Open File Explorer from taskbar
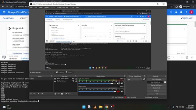The height and width of the screenshot is (110, 196). [101, 107]
